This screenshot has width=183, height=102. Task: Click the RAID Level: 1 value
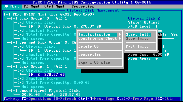tap(143, 27)
